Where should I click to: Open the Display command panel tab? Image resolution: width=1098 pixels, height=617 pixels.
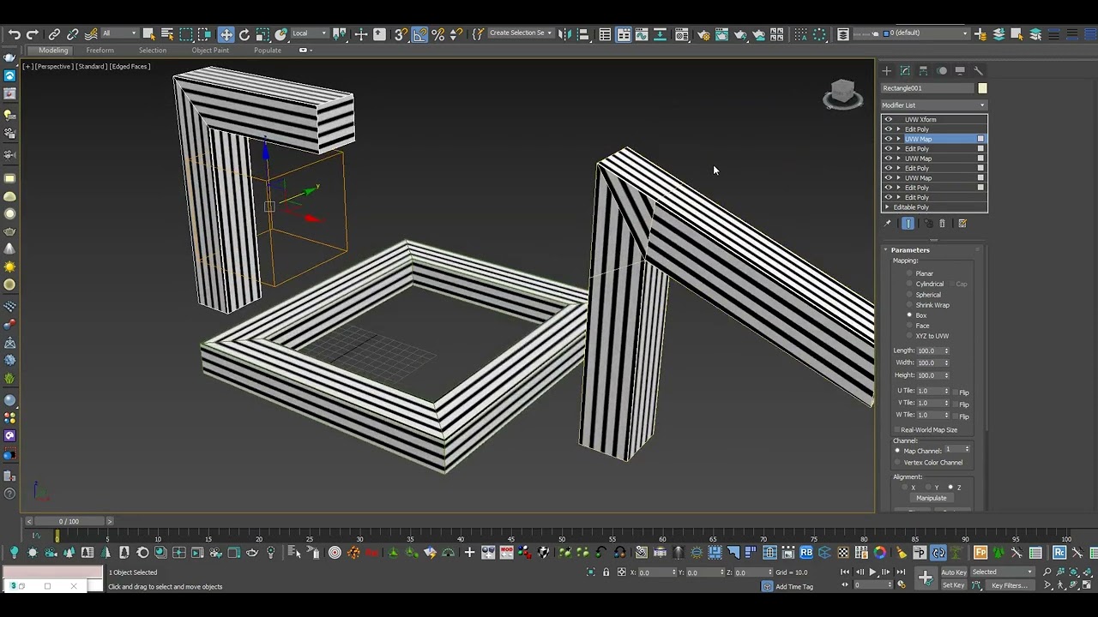(x=960, y=71)
